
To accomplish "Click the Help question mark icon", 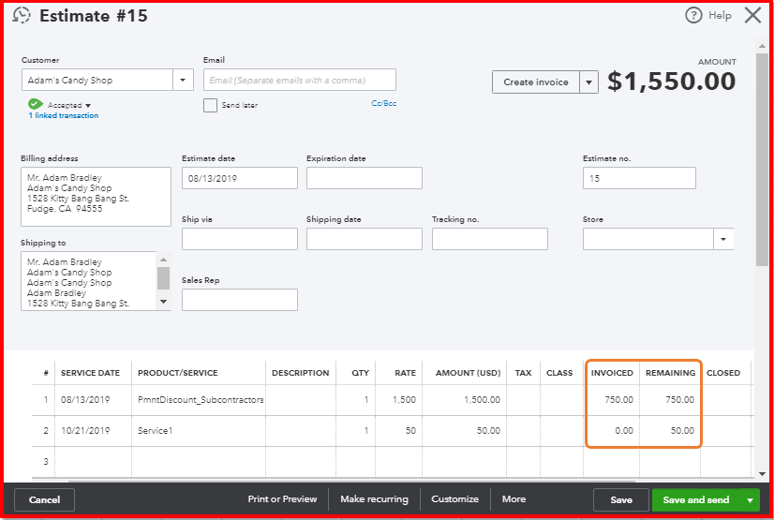I will [693, 15].
